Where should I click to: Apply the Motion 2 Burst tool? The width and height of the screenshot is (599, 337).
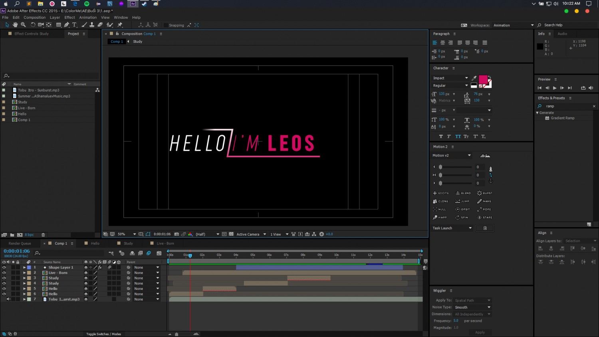pyautogui.click(x=484, y=193)
